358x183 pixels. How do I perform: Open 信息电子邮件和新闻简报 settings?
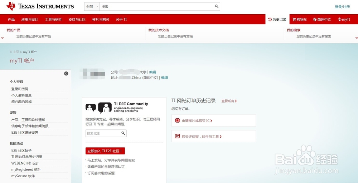[x=30, y=126]
